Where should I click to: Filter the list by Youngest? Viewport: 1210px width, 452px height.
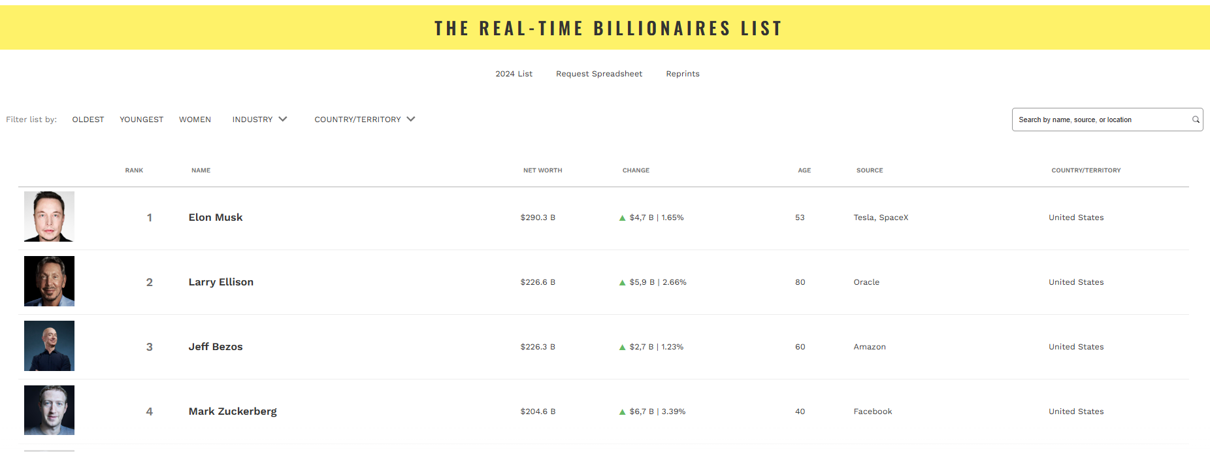(x=141, y=120)
